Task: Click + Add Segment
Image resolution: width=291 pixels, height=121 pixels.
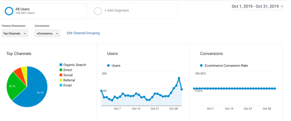Action: (116, 11)
